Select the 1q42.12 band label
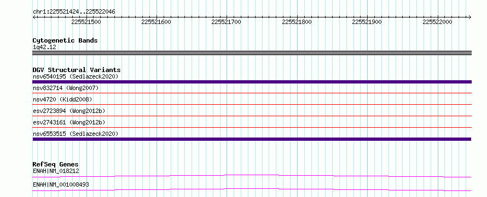487x197 pixels. pyautogui.click(x=44, y=47)
